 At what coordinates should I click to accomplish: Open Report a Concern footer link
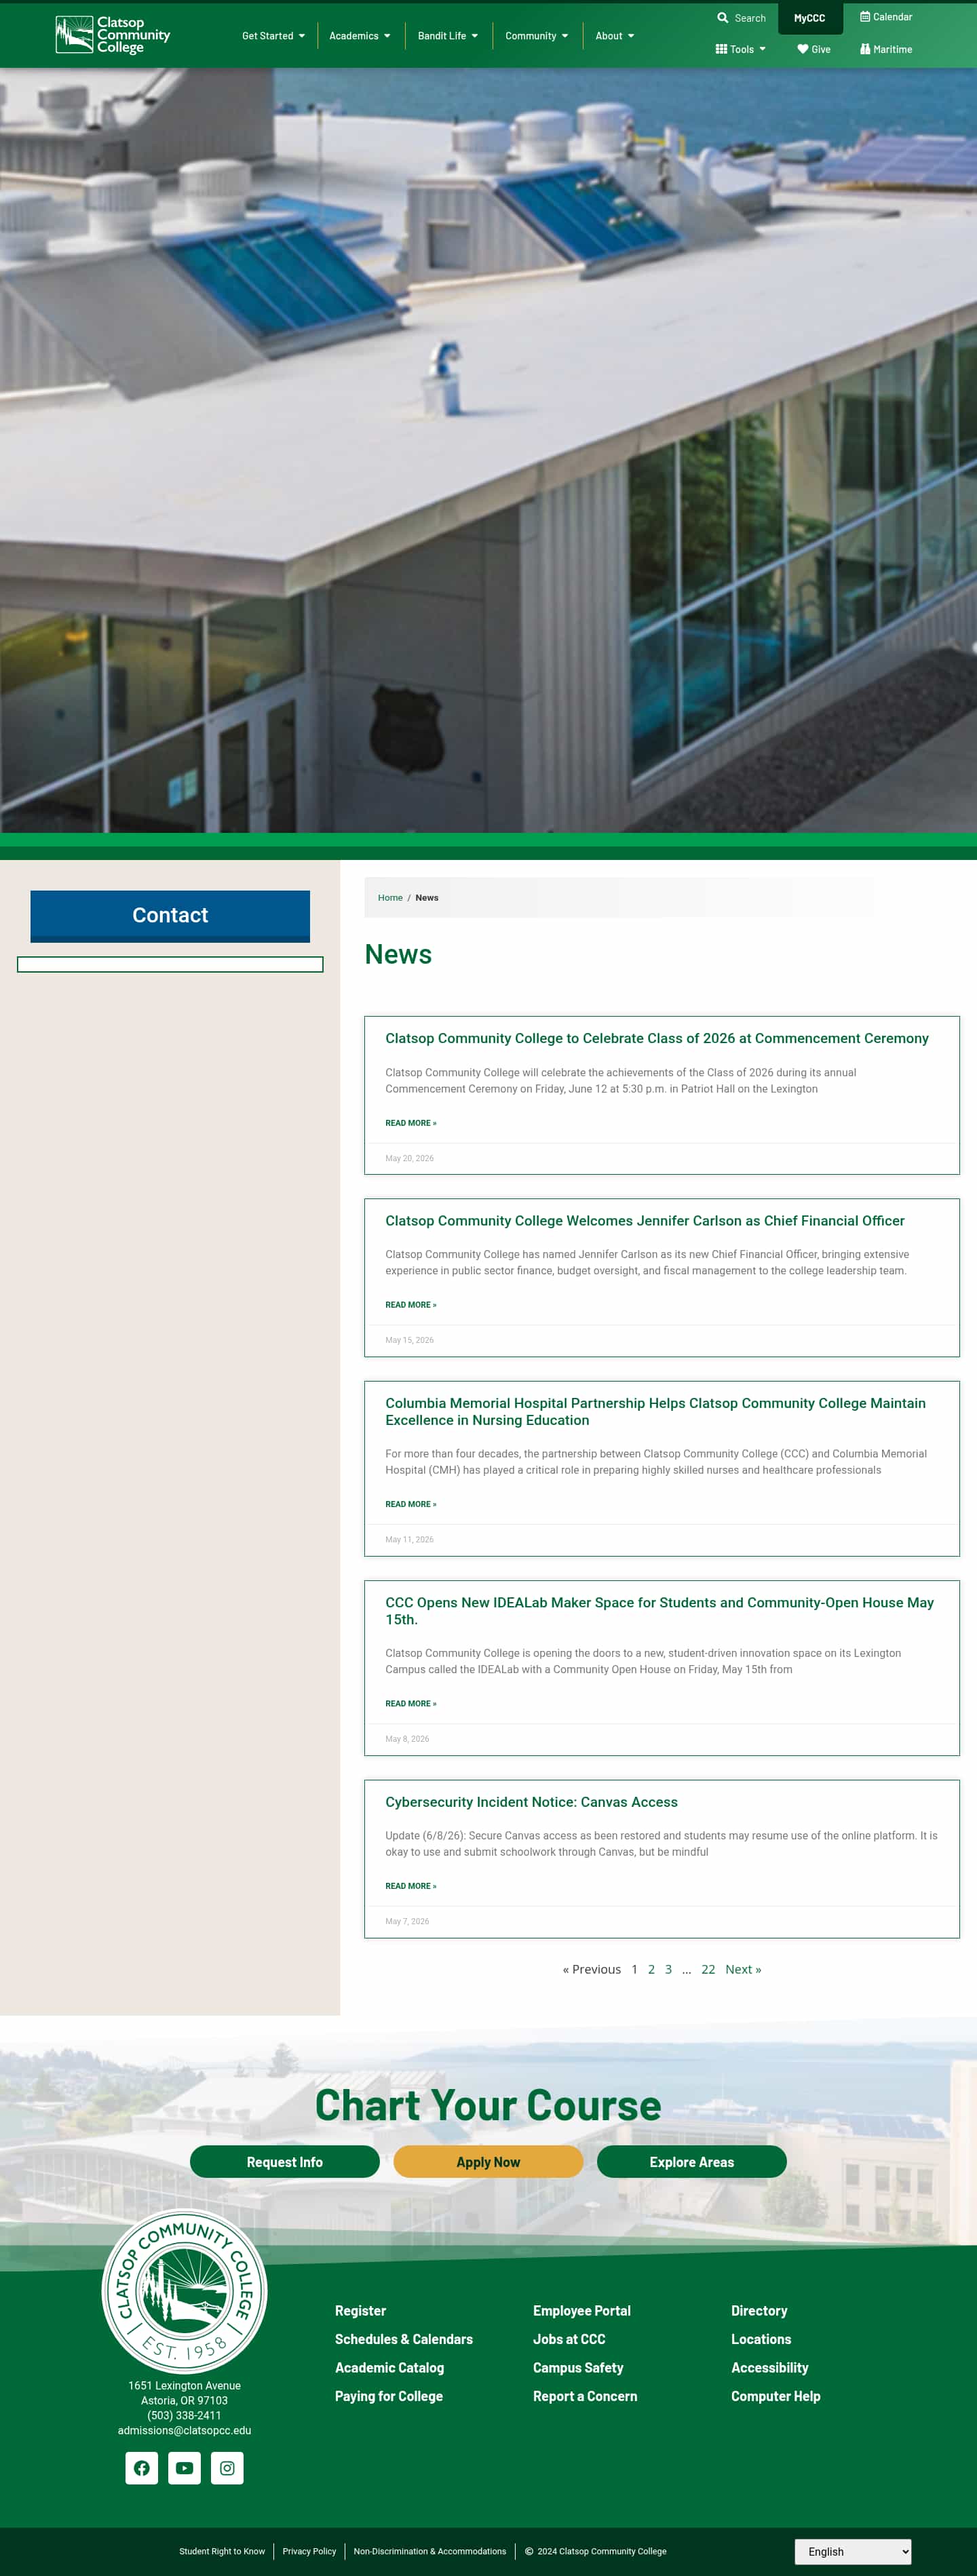pyautogui.click(x=585, y=2397)
